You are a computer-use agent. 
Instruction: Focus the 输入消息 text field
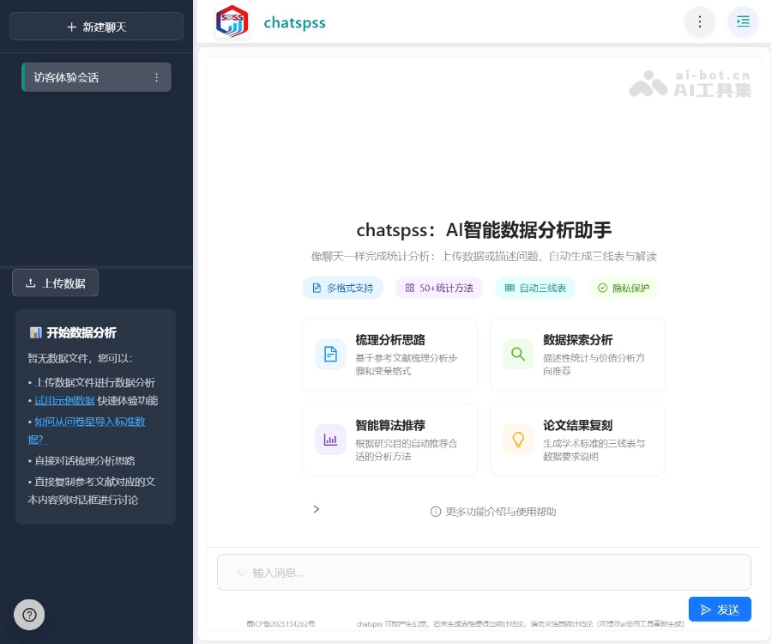point(484,573)
